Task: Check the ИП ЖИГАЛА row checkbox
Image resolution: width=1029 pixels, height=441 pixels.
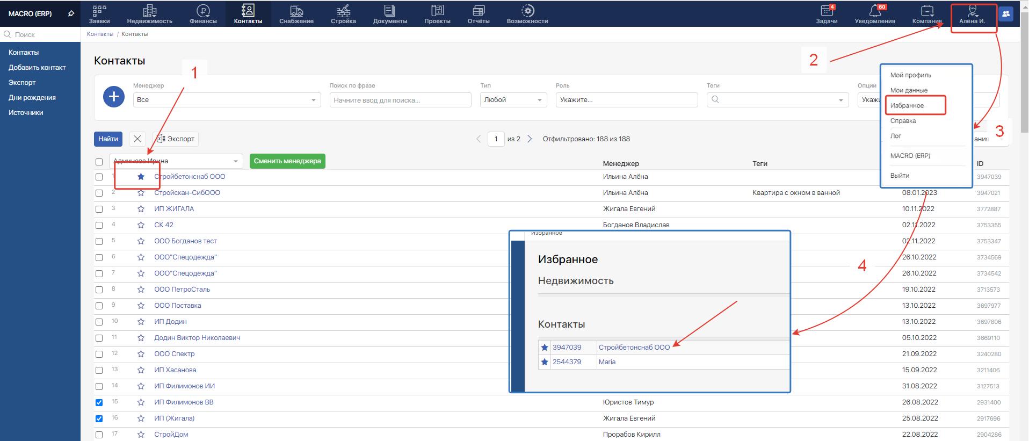Action: [99, 209]
